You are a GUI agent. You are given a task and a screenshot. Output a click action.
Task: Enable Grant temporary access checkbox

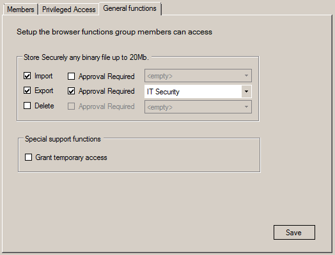pos(28,157)
